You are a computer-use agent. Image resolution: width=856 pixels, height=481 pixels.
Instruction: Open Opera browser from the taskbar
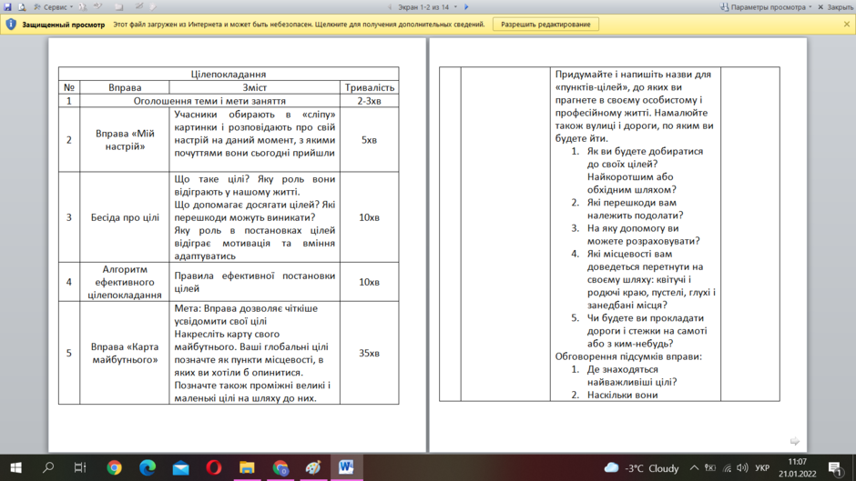[x=214, y=468]
